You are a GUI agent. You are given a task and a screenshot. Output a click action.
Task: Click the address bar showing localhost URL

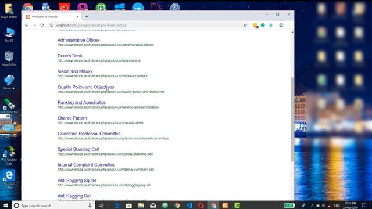pos(148,25)
